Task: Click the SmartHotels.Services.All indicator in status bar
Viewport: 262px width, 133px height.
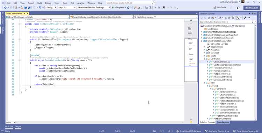Action: tap(246, 131)
